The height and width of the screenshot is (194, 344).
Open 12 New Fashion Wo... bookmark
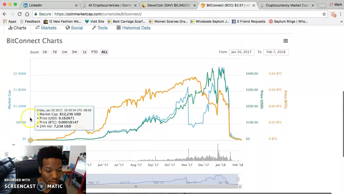62,22
